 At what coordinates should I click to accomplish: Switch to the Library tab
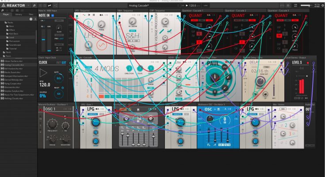click(x=19, y=14)
